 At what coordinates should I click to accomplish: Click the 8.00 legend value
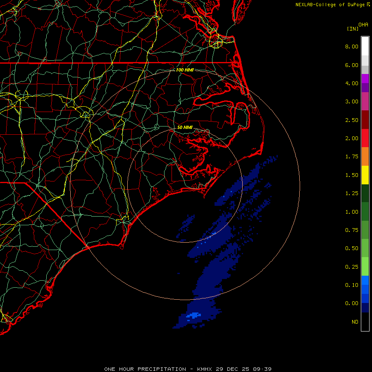[x=352, y=46]
